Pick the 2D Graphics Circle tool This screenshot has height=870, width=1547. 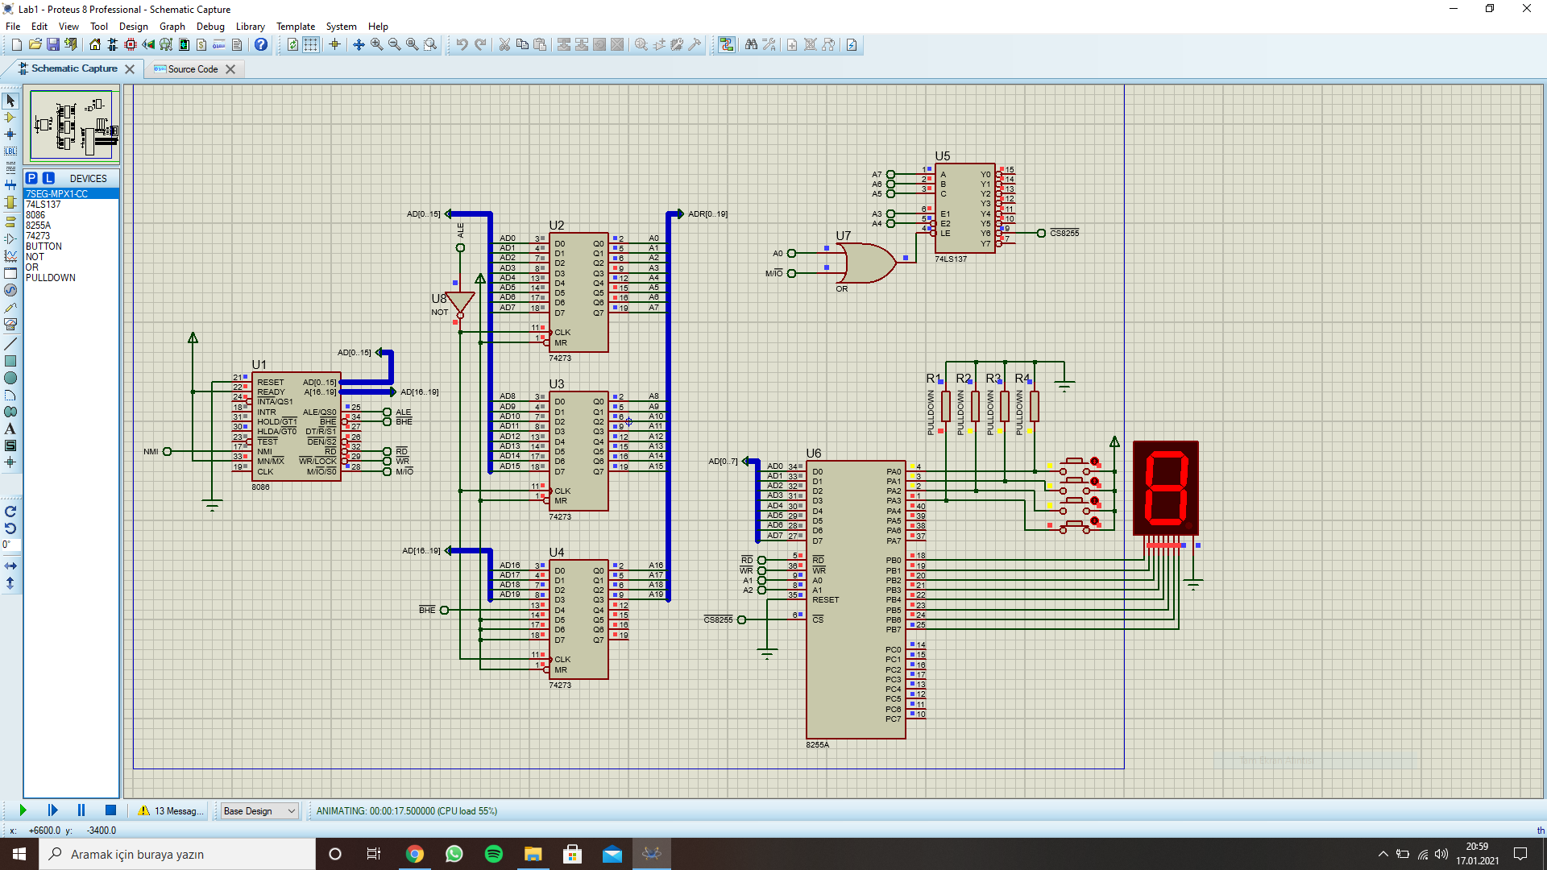[10, 378]
